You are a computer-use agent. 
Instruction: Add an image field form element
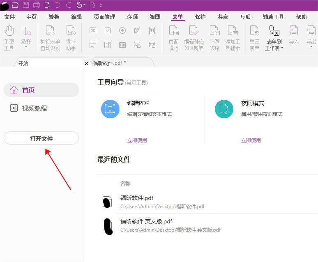[137, 45]
